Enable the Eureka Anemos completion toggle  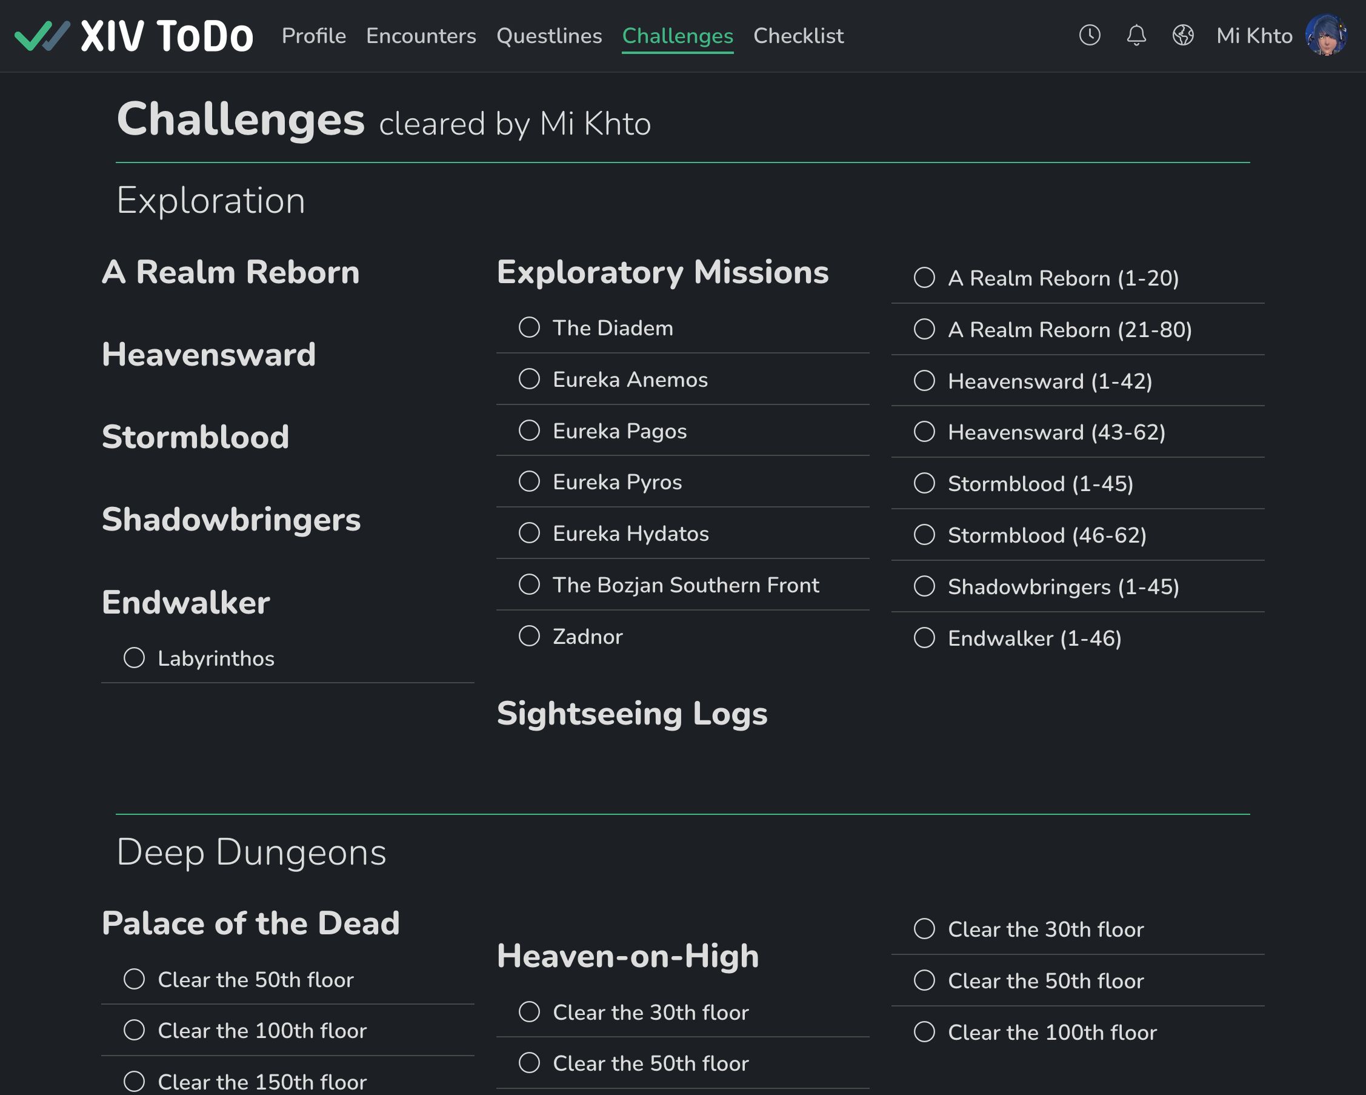530,379
